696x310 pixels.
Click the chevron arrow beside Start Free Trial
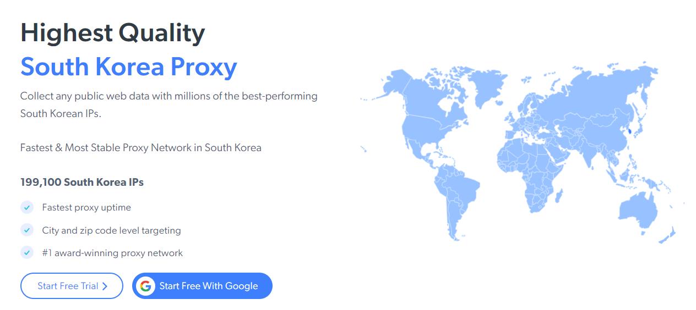point(105,286)
